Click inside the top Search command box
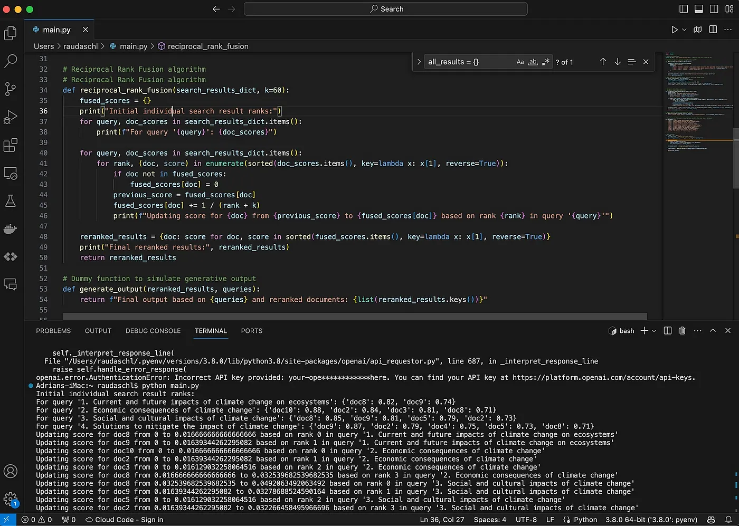 pos(385,9)
